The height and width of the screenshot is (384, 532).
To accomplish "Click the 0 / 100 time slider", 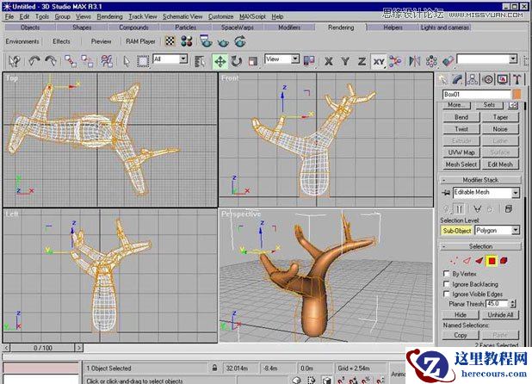I will coord(43,348).
